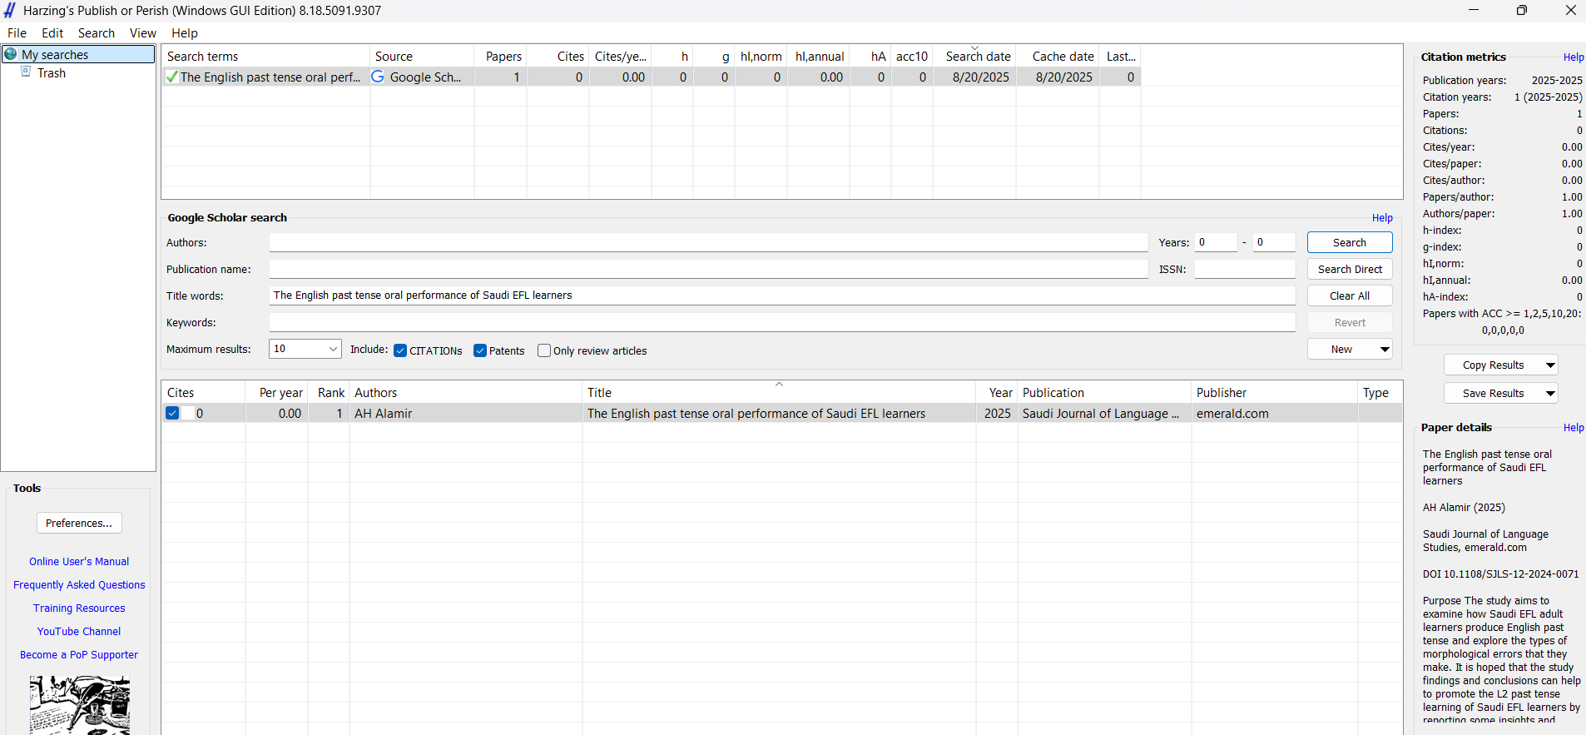Sort searches by Search date column header

click(974, 56)
